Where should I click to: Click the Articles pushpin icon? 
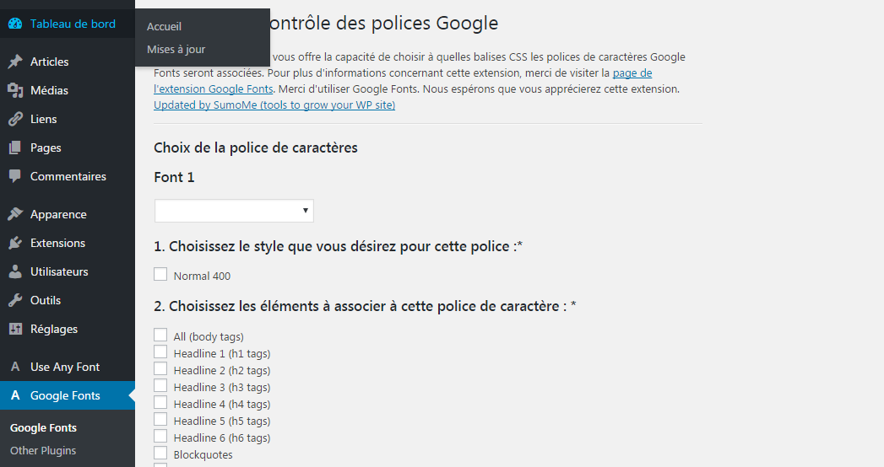click(x=15, y=62)
